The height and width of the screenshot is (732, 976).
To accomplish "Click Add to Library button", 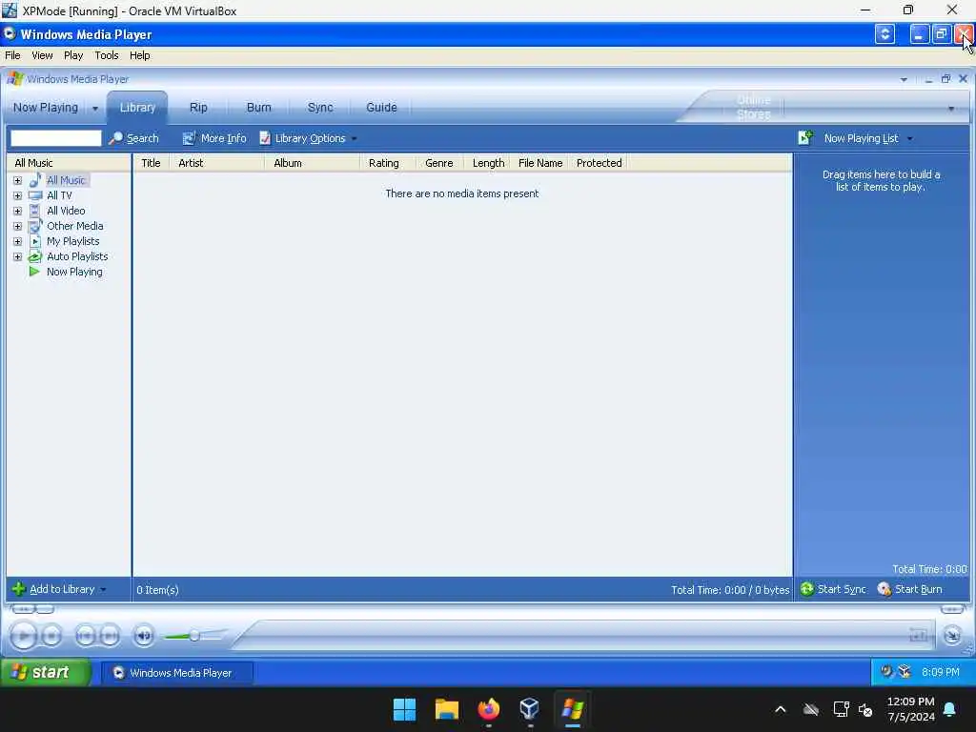I will point(59,589).
